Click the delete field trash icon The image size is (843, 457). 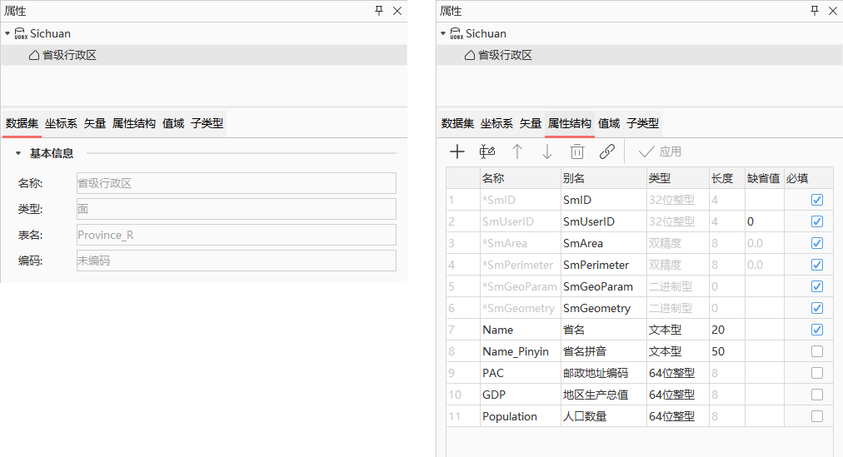577,152
